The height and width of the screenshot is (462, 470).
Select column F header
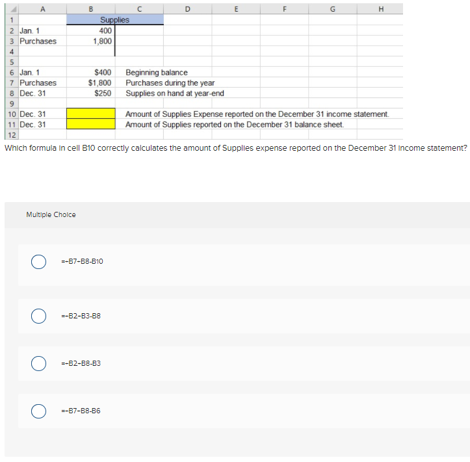coord(285,9)
